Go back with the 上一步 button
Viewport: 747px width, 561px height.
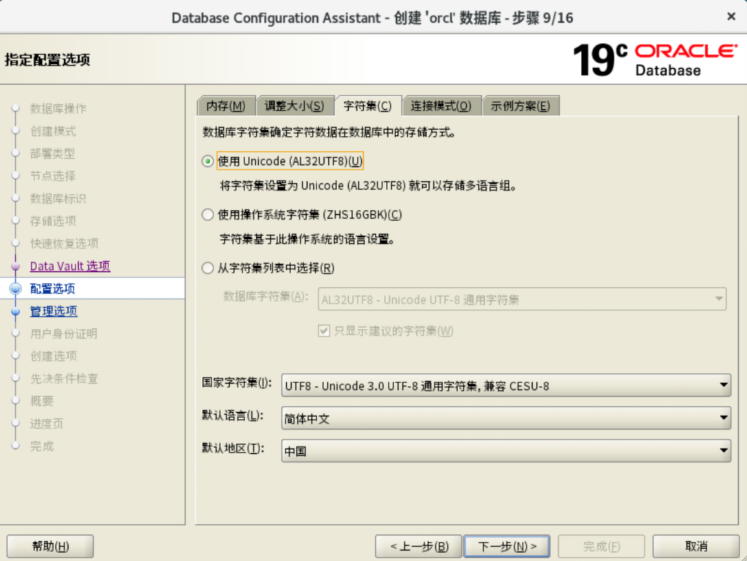418,547
